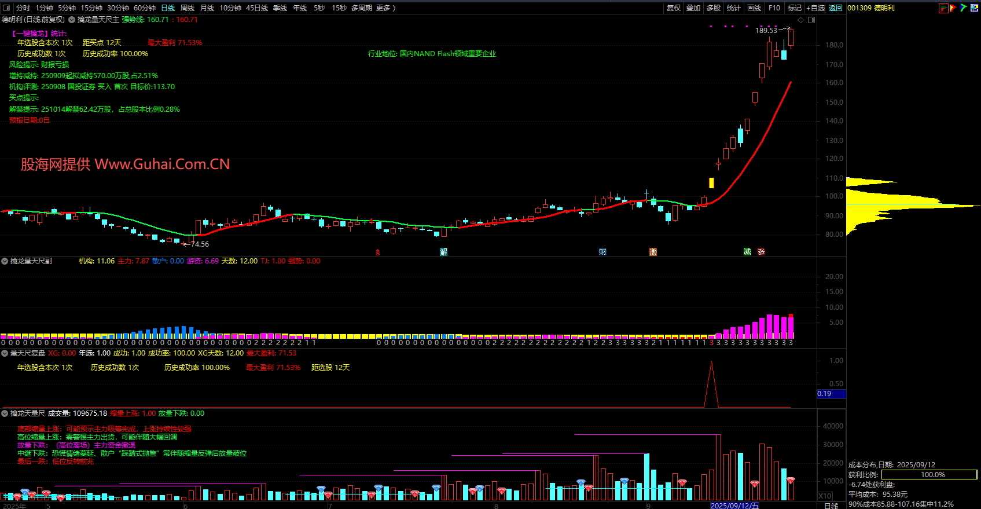The height and width of the screenshot is (509, 981).
Task: Click the '减' shareholding reduction marker icon
Action: [x=747, y=252]
